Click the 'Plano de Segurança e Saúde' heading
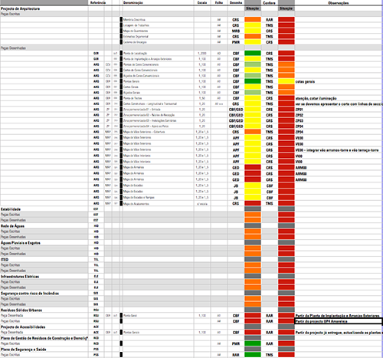The image size is (383, 358). coord(24,350)
